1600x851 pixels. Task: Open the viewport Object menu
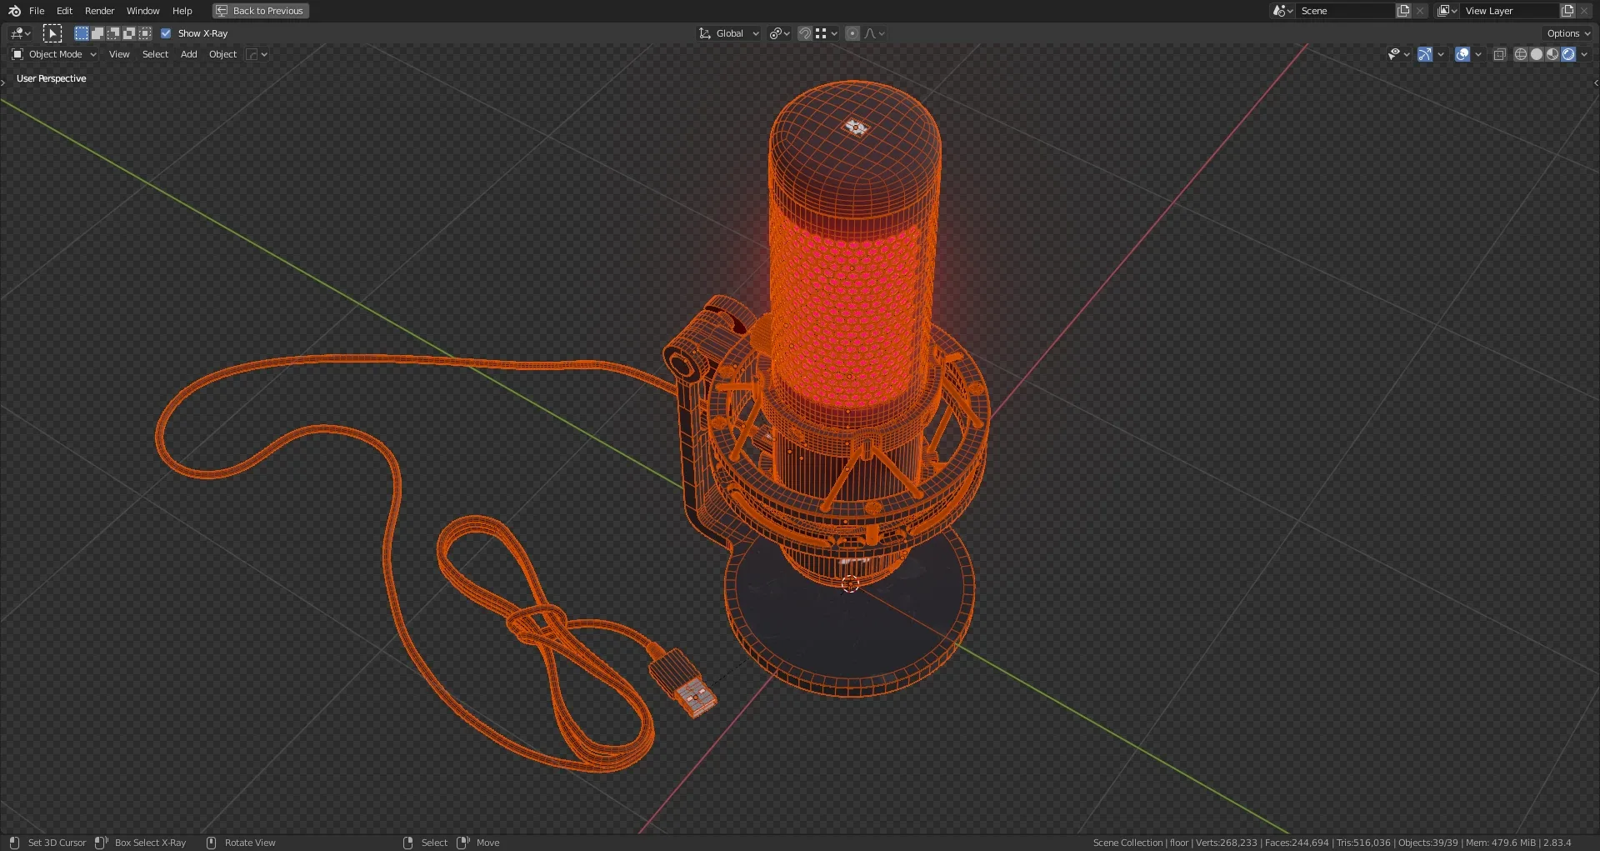tap(222, 54)
